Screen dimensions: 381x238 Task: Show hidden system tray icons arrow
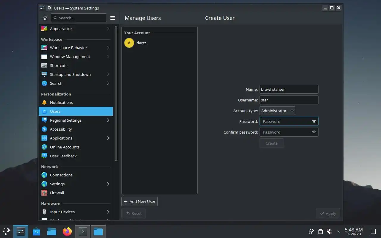pyautogui.click(x=338, y=231)
